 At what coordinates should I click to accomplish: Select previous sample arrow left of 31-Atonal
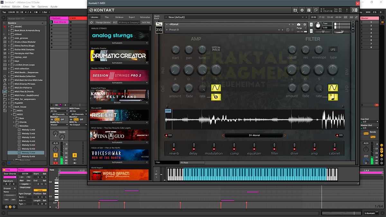pyautogui.click(x=223, y=135)
